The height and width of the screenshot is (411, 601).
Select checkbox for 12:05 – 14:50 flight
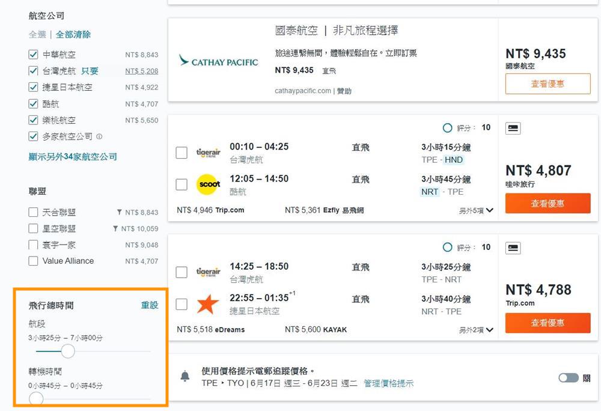click(182, 184)
